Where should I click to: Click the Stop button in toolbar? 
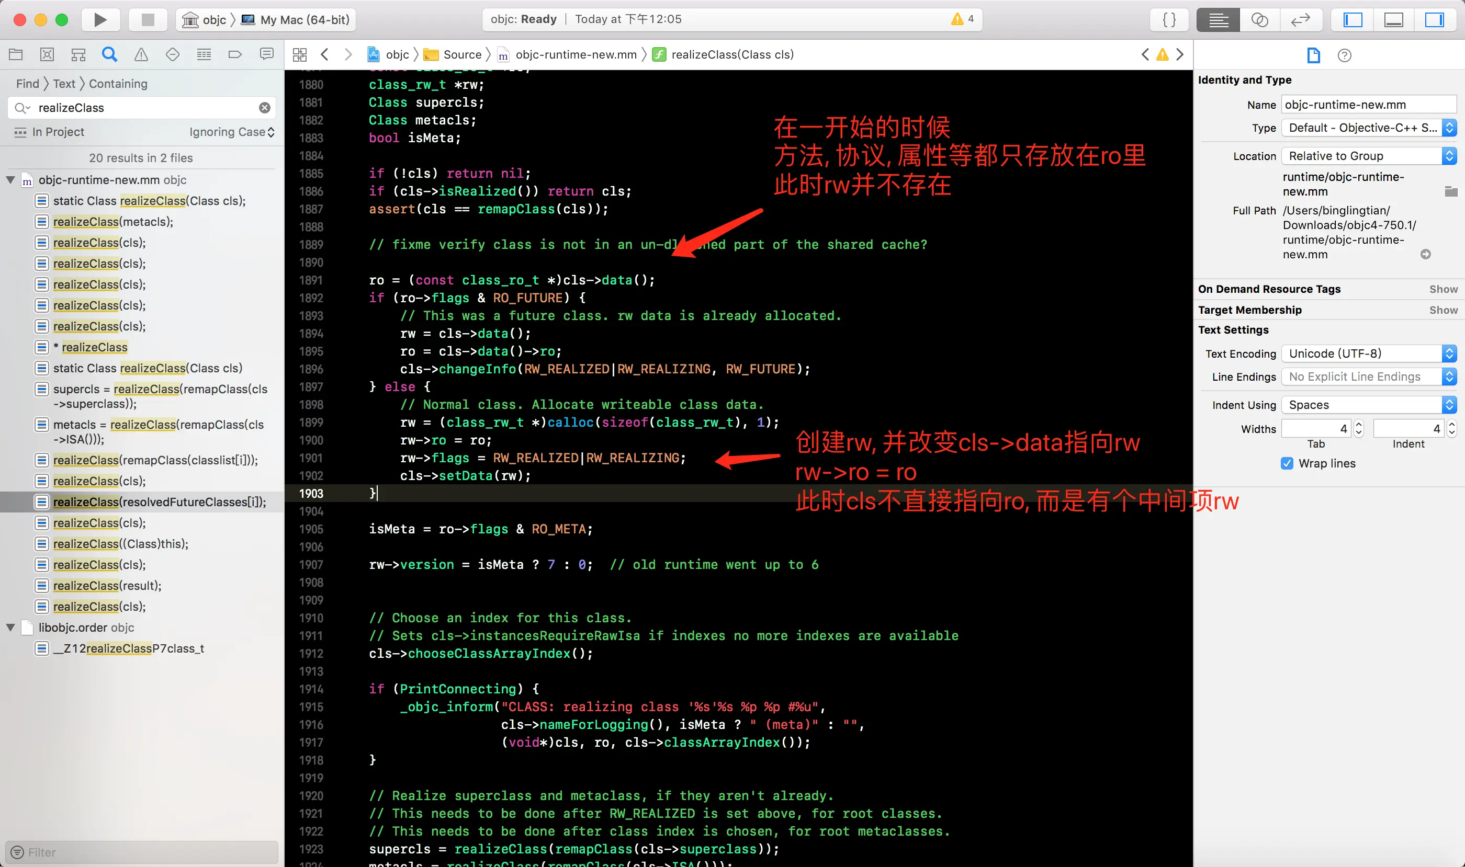point(148,20)
